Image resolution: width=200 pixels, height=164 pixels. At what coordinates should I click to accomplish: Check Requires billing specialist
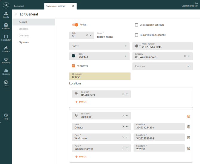tap(136, 35)
